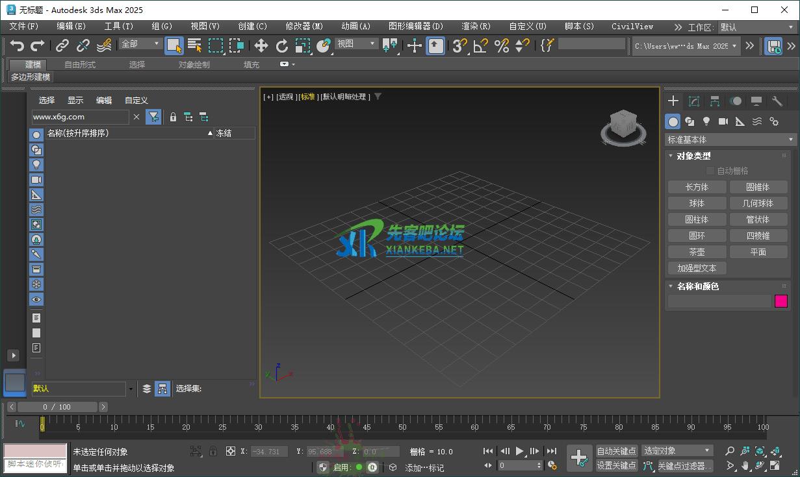Viewport: 800px width, 477px height.
Task: Open the 渲染(R) menu
Action: (476, 27)
